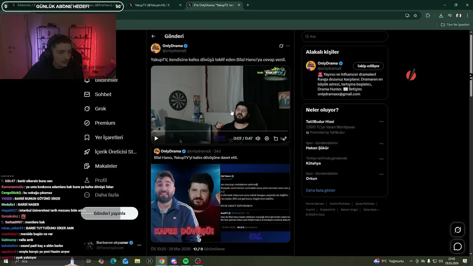Open the three-dot menu on OnlyDrama post
The image size is (473, 266).
pyautogui.click(x=288, y=46)
